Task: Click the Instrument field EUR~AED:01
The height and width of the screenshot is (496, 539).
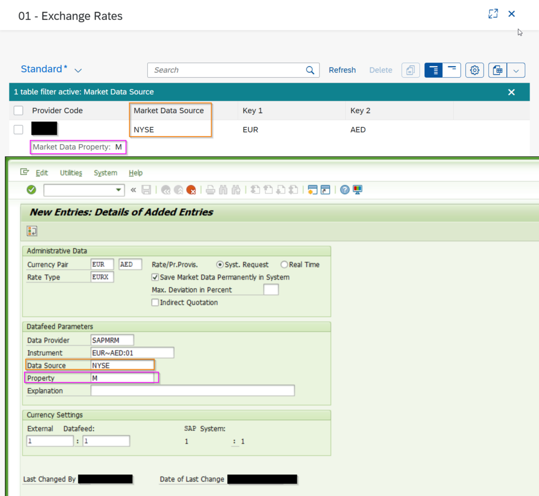Action: click(x=132, y=353)
